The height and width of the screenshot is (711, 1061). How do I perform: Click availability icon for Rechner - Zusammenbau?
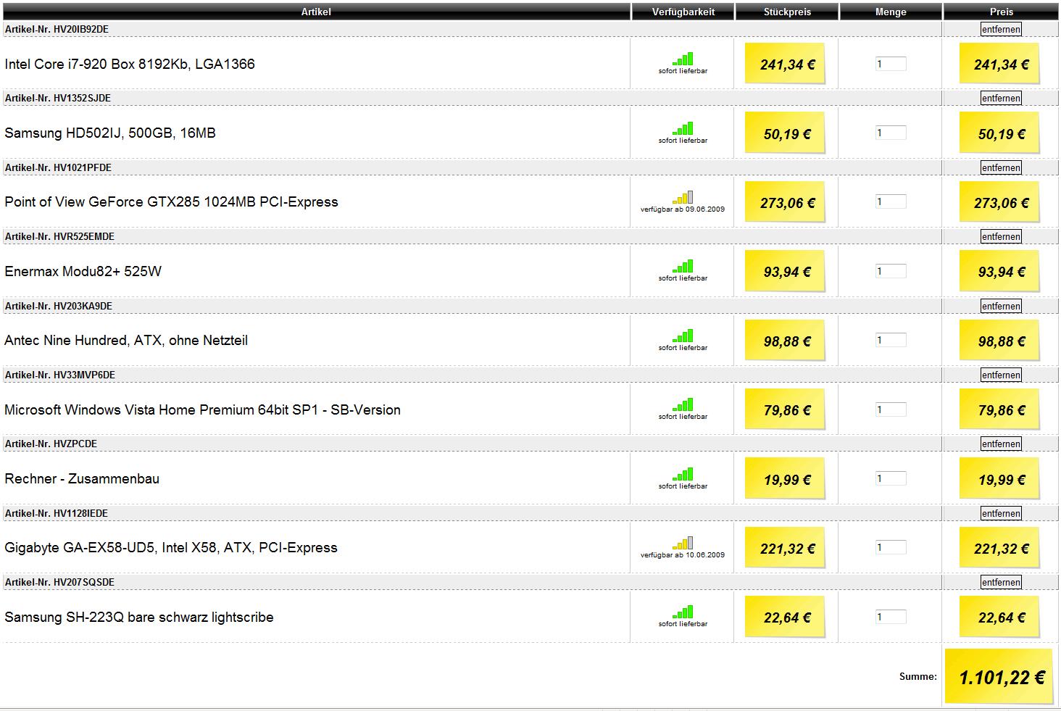[x=683, y=474]
